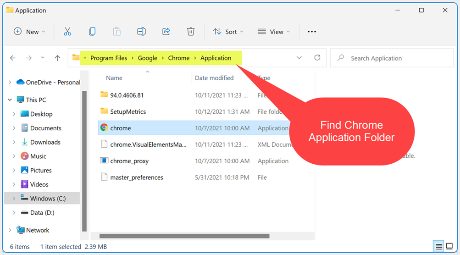Open the See more ellipsis menu
This screenshot has width=460, height=255.
pos(312,31)
